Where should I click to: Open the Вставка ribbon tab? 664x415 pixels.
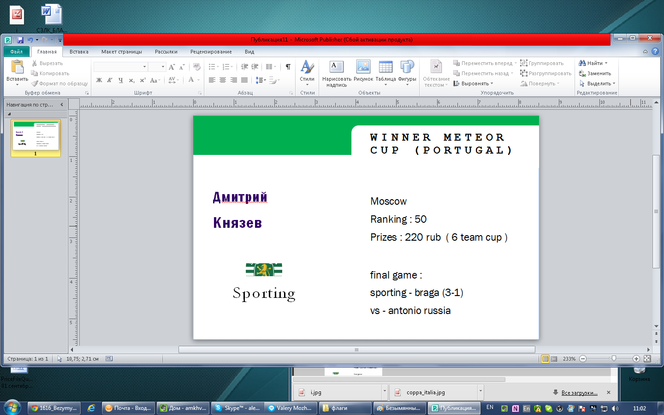[x=79, y=52]
